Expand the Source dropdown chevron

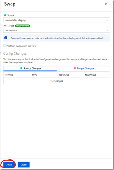(x=107, y=20)
